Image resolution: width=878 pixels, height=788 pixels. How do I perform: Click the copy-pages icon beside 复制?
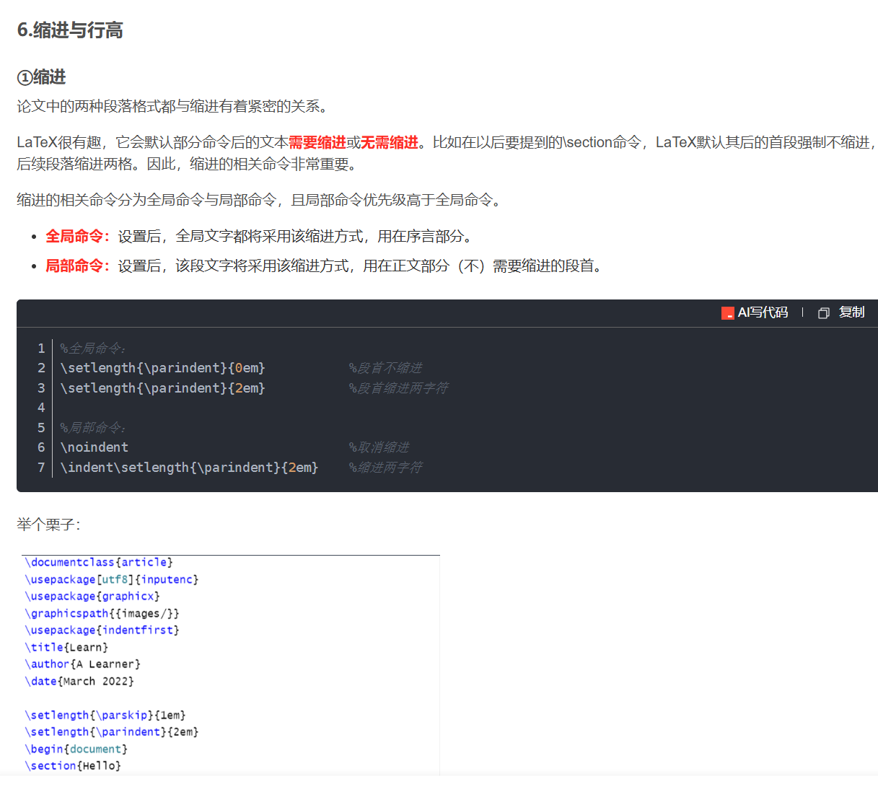823,312
